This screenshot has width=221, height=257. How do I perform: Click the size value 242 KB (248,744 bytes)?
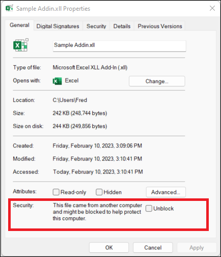[80, 113]
